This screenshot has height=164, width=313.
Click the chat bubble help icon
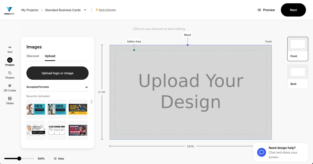(x=261, y=152)
